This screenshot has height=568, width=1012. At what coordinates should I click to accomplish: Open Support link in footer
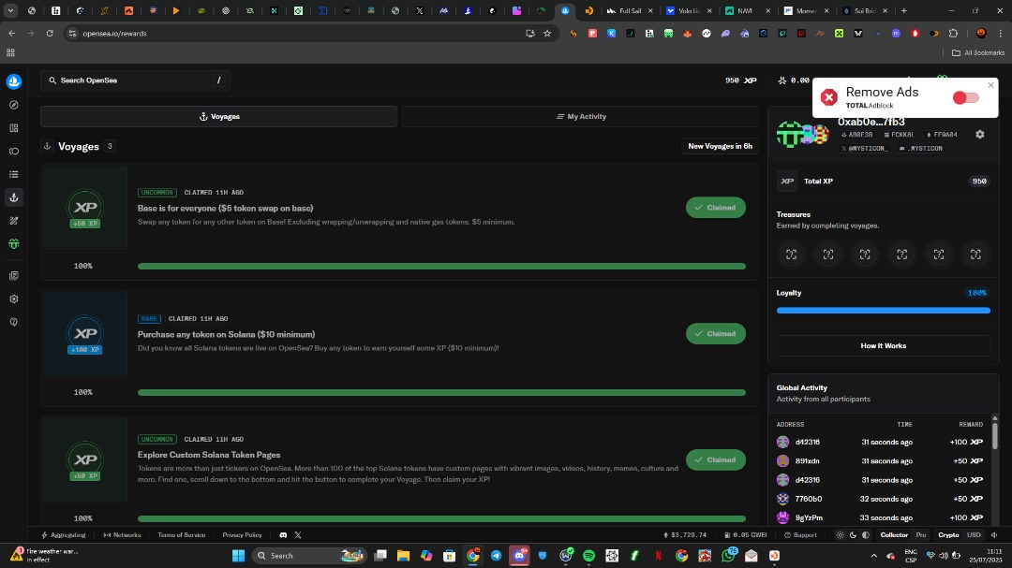[800, 535]
